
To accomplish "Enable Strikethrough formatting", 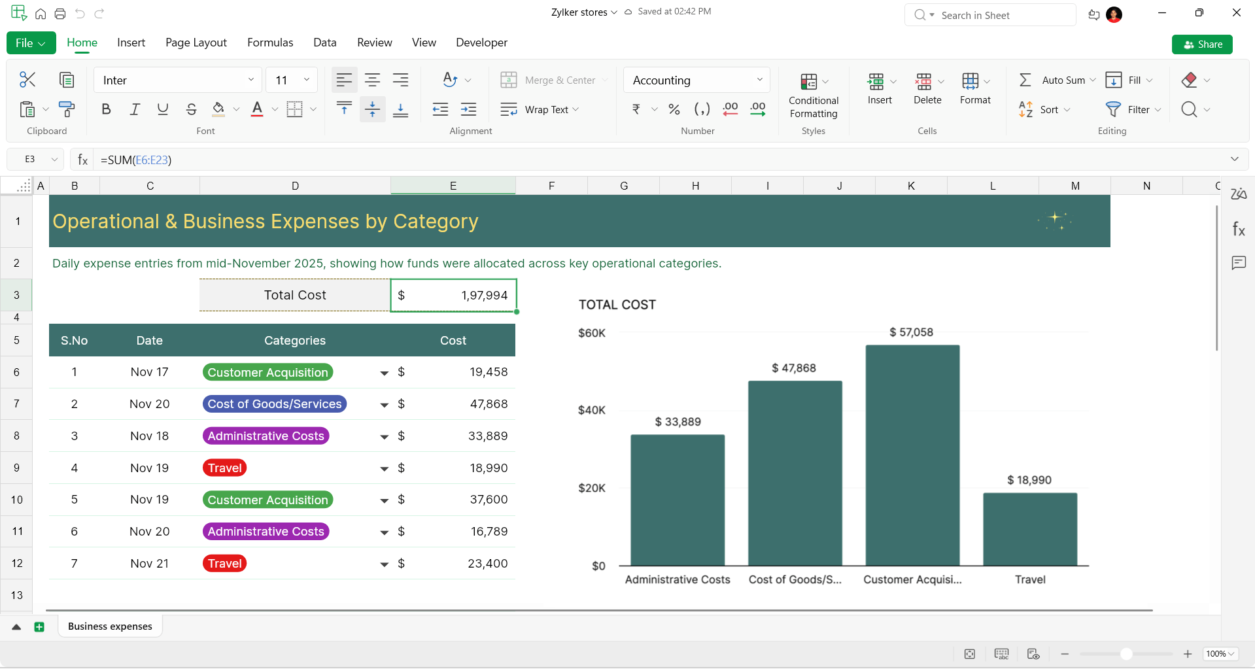I will pos(191,109).
